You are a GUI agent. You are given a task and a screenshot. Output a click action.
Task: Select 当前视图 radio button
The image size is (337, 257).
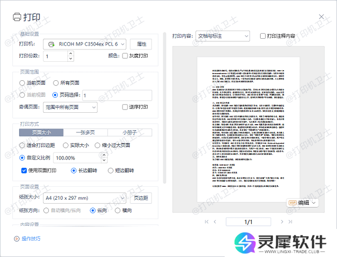(x=22, y=95)
